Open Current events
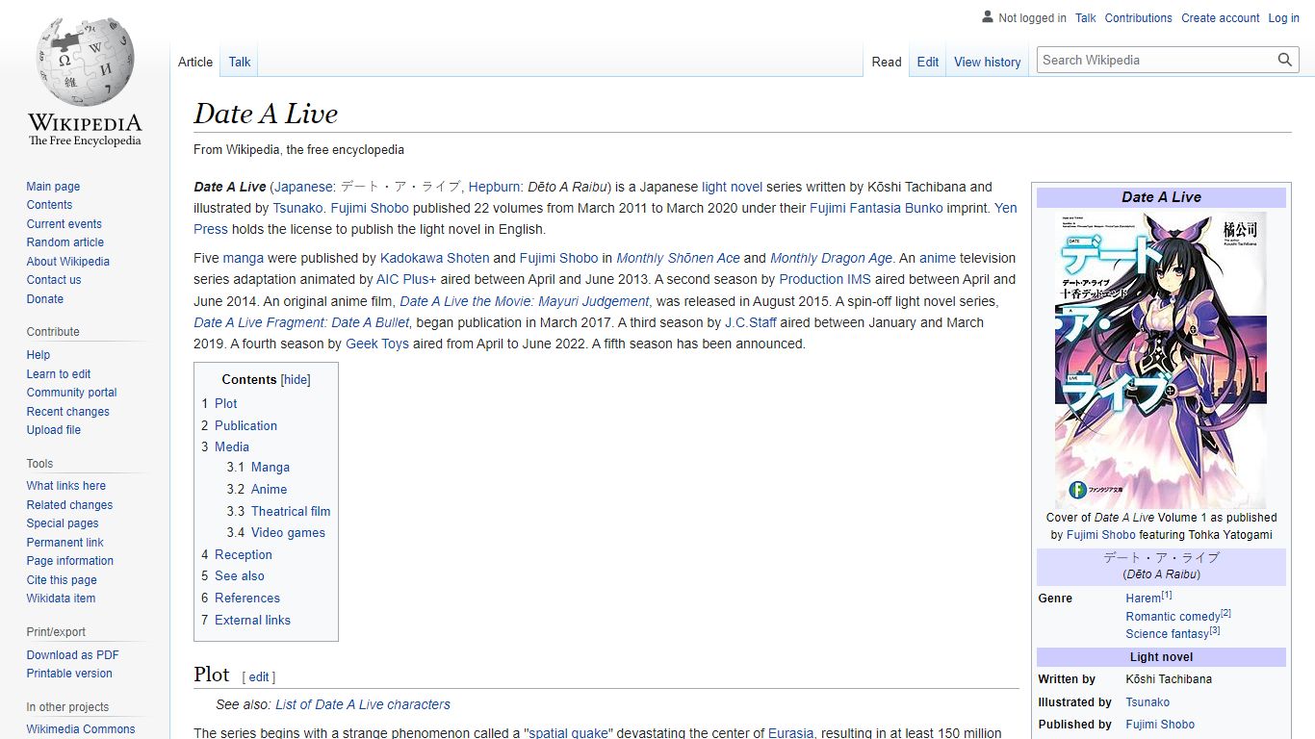This screenshot has width=1315, height=739. click(x=64, y=224)
